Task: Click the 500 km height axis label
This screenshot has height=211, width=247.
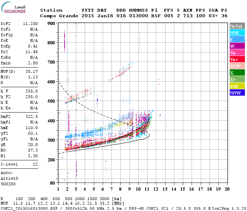Action: click(x=51, y=101)
